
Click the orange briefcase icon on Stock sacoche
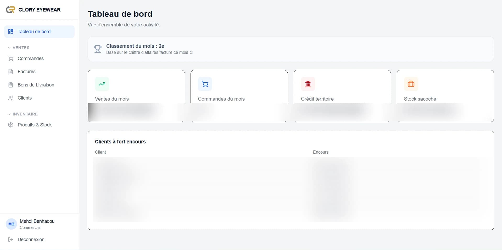(x=411, y=84)
